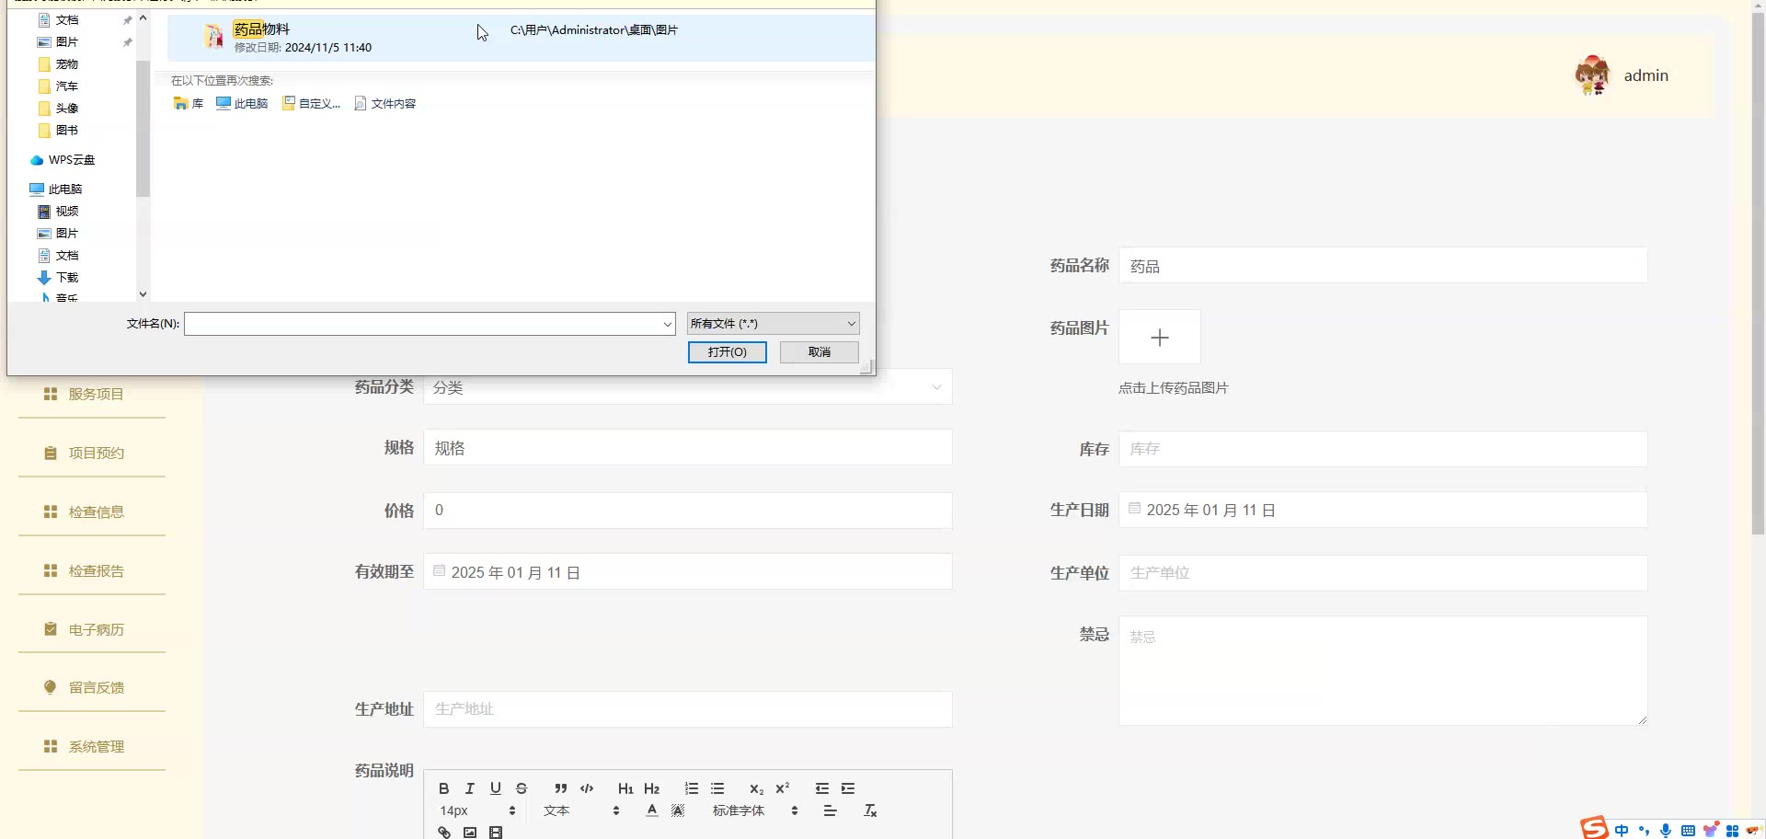Open the 检查报告 sidebar menu
The image size is (1766, 839).
point(92,570)
